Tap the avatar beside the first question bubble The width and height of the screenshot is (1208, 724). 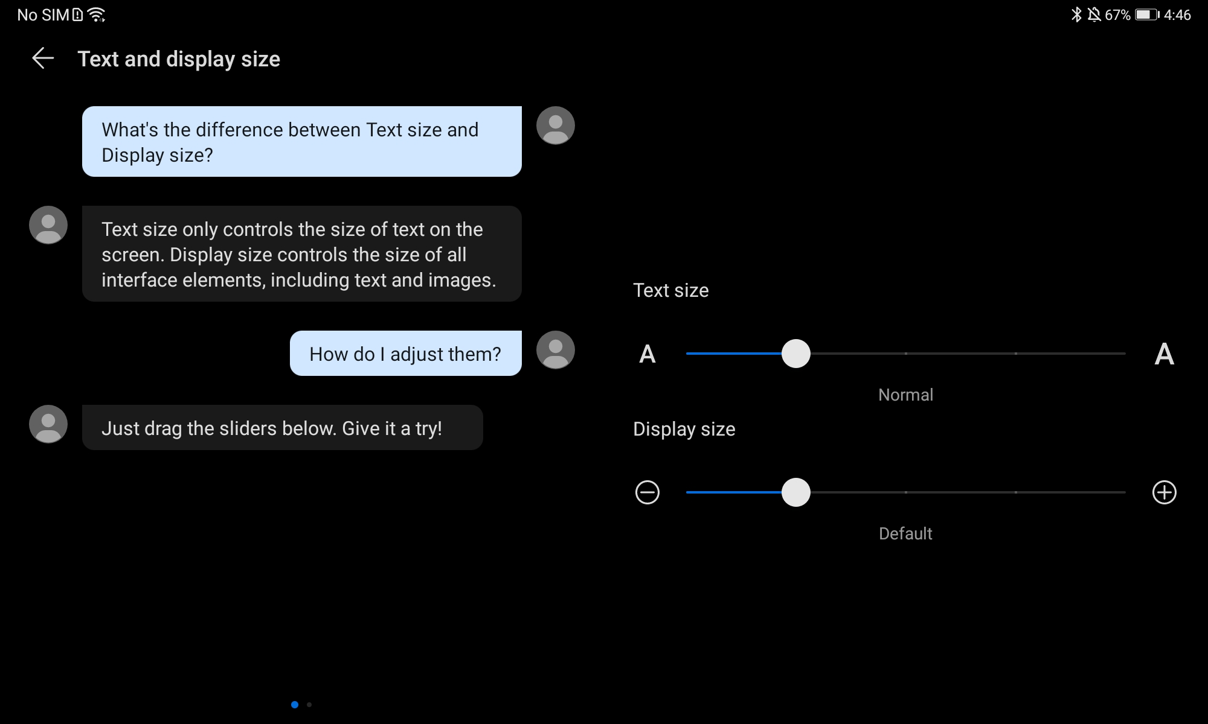click(555, 125)
